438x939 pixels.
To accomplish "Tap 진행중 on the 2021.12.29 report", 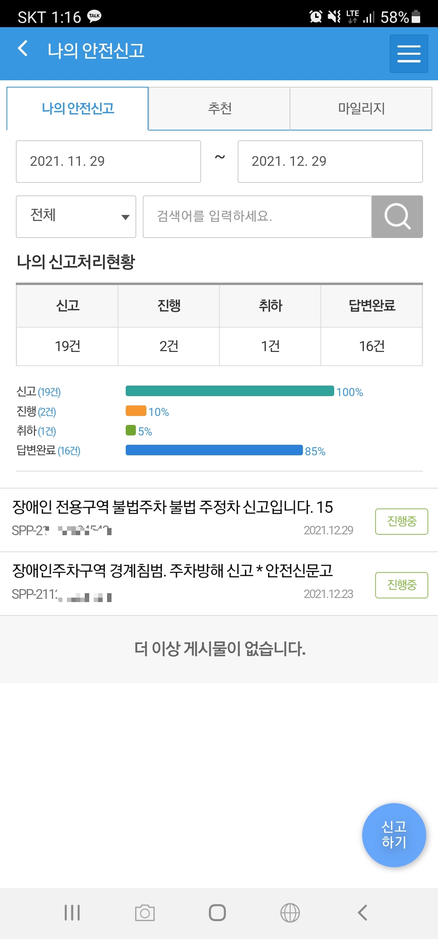I will 401,521.
